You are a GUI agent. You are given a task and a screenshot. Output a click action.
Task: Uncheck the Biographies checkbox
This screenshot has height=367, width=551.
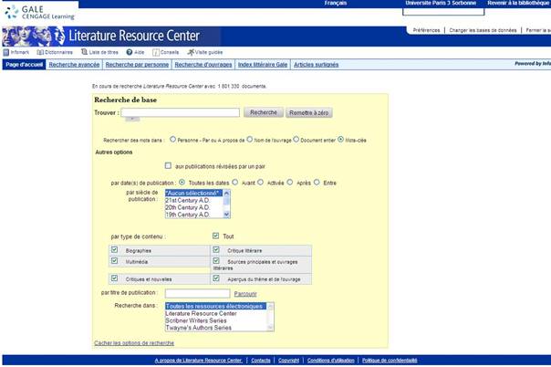115,250
